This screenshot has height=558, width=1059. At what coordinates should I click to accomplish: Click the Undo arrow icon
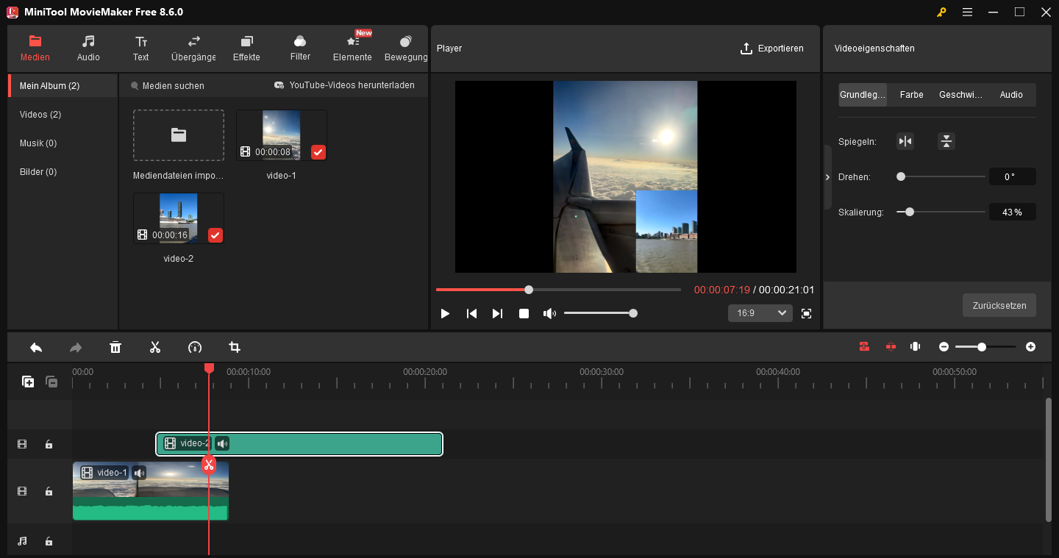click(x=36, y=346)
